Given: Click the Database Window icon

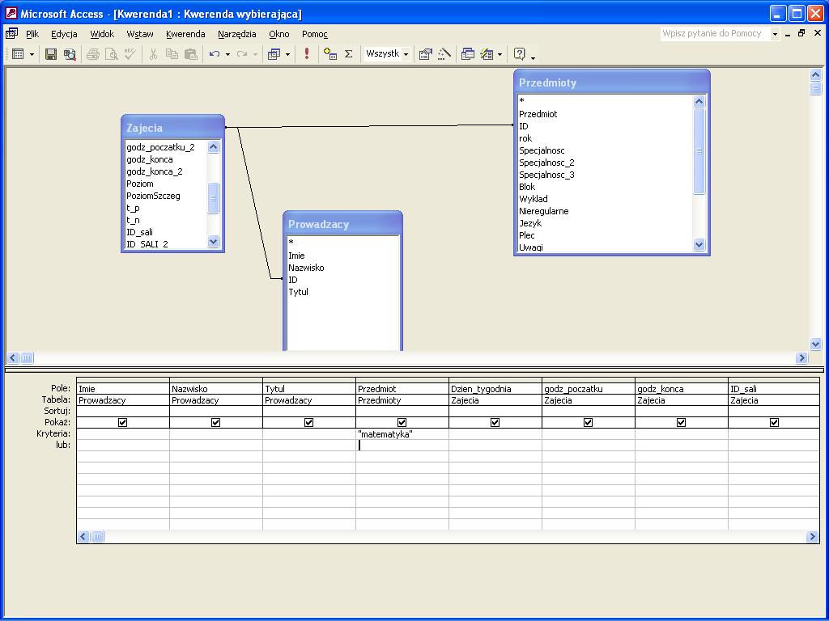Looking at the screenshot, I should (467, 54).
